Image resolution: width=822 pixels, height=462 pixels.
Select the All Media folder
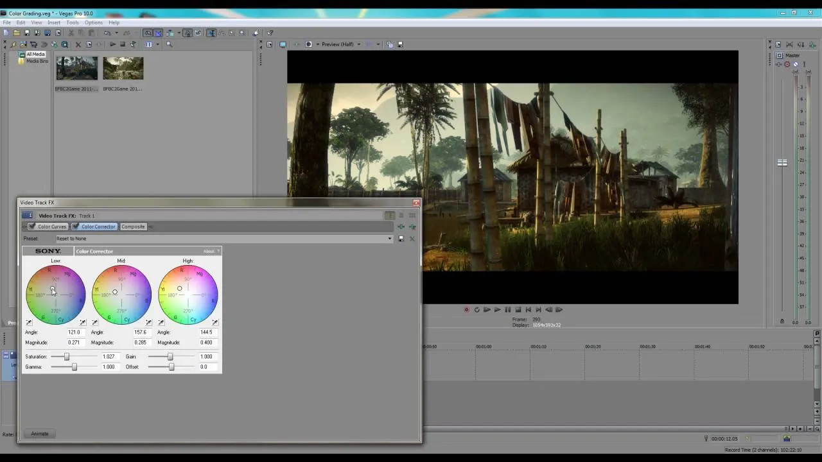[x=35, y=55]
